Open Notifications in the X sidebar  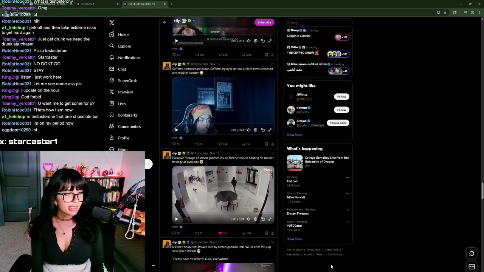[124, 57]
